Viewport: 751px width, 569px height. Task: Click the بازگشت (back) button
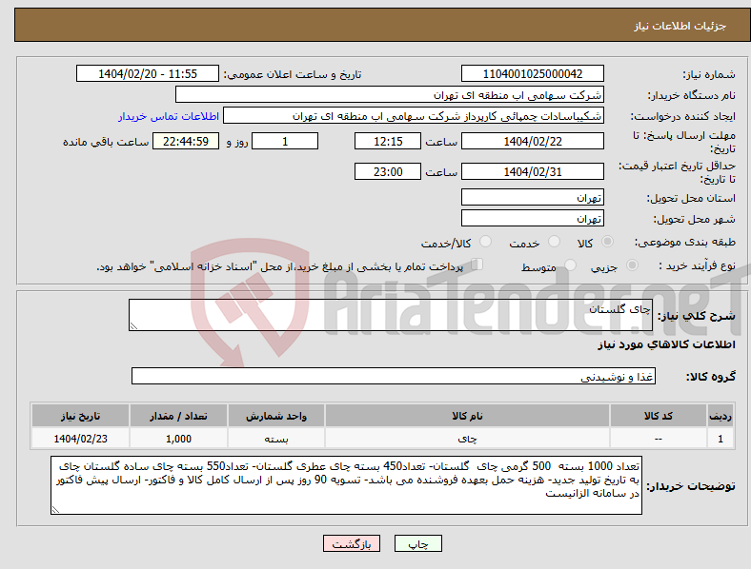tap(352, 543)
